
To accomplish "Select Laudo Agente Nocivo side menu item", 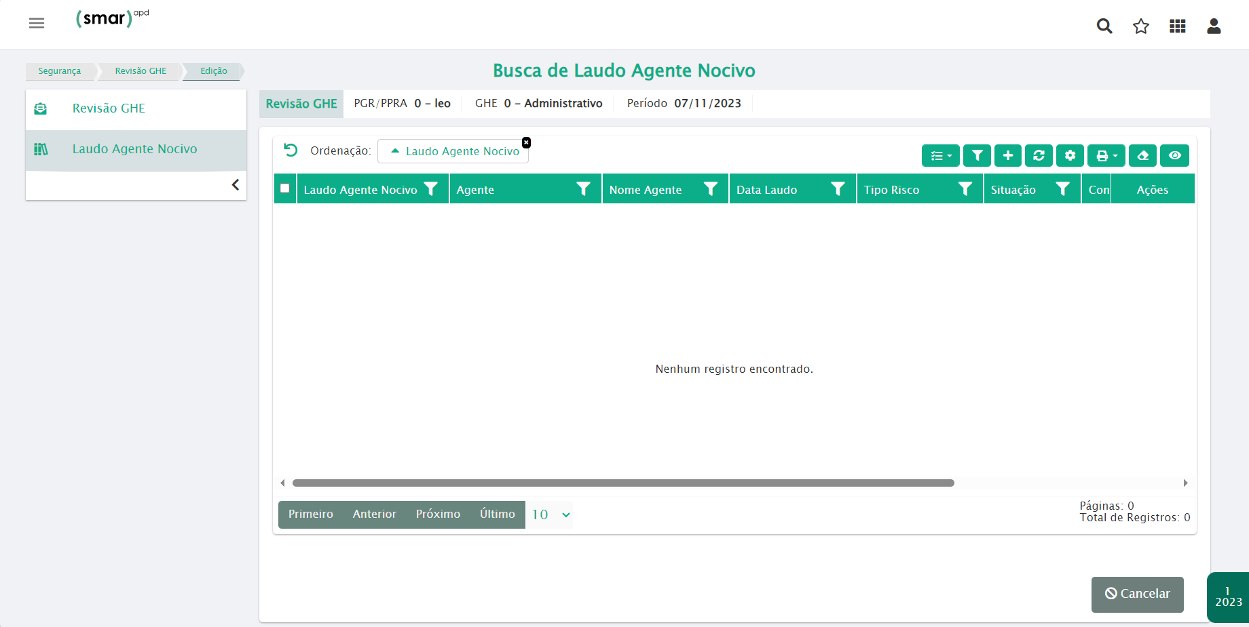I will 134,149.
